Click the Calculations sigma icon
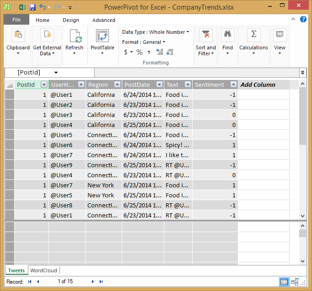The image size is (312, 291). (x=253, y=35)
